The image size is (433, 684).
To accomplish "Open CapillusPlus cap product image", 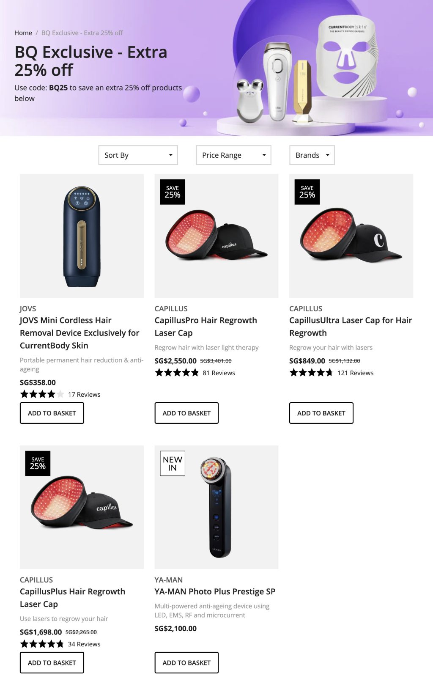I will coord(82,507).
